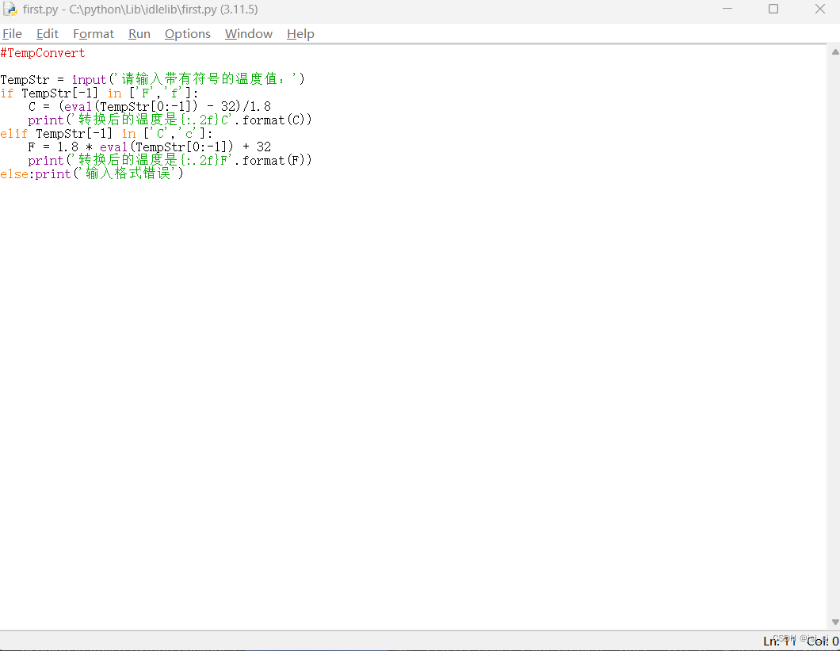Click the 'C = (eval' calculation line
The image size is (840, 651).
(150, 107)
